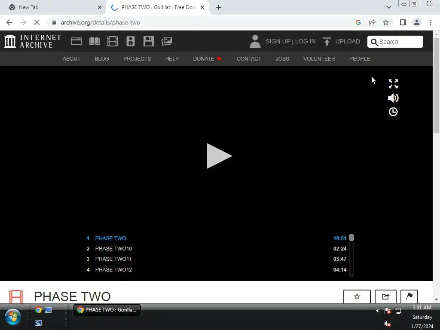This screenshot has height=330, width=440.
Task: Switch to the New Tab tab
Action: click(x=53, y=7)
